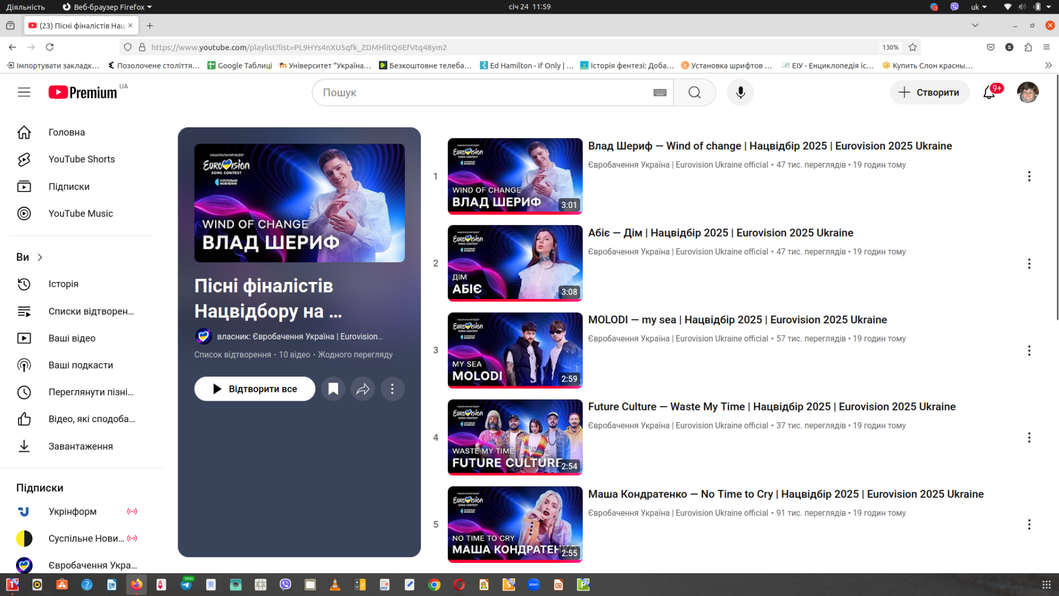Viewport: 1059px width, 596px height.
Task: Open notifications bell
Action: 990,92
